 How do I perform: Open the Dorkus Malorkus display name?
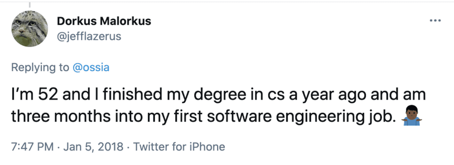(104, 21)
